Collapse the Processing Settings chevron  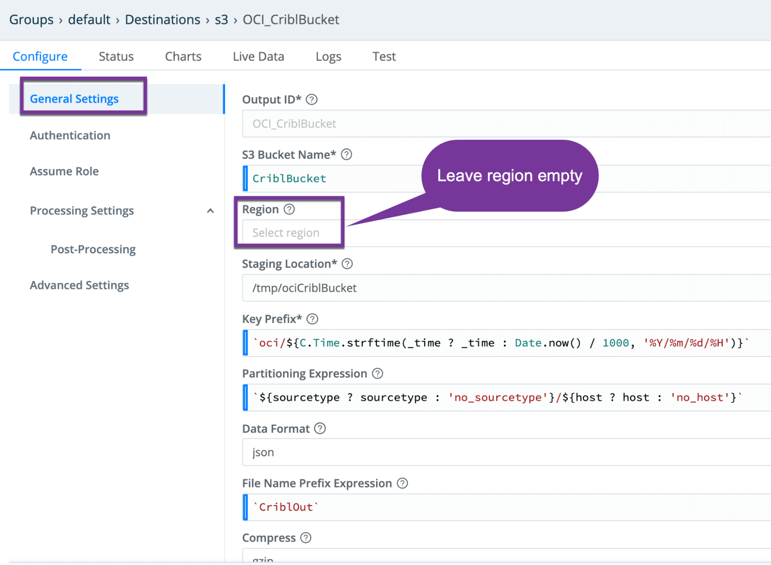pos(210,211)
